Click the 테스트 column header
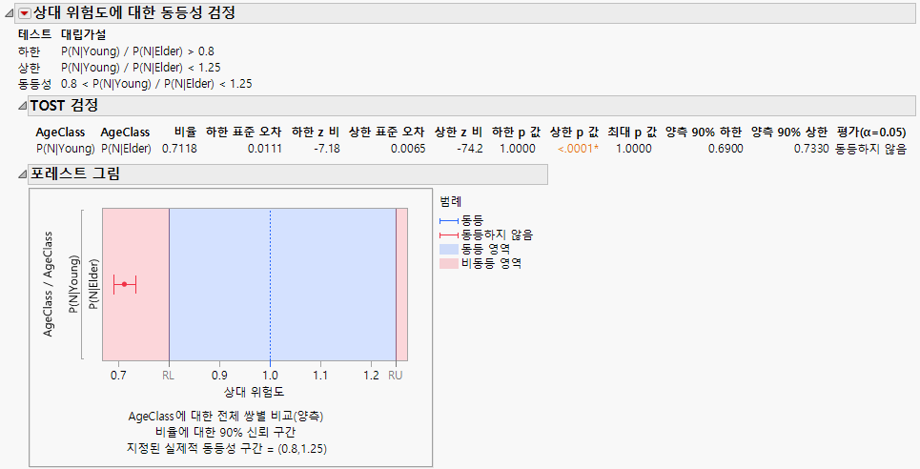Image resolution: width=920 pixels, height=469 pixels. [34, 34]
